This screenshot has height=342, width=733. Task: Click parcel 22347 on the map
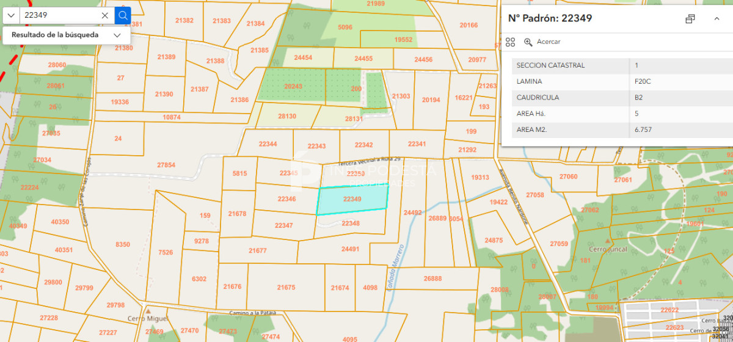(283, 225)
